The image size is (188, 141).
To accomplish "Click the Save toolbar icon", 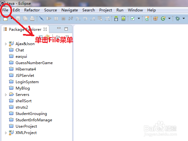I will tap(18, 18).
